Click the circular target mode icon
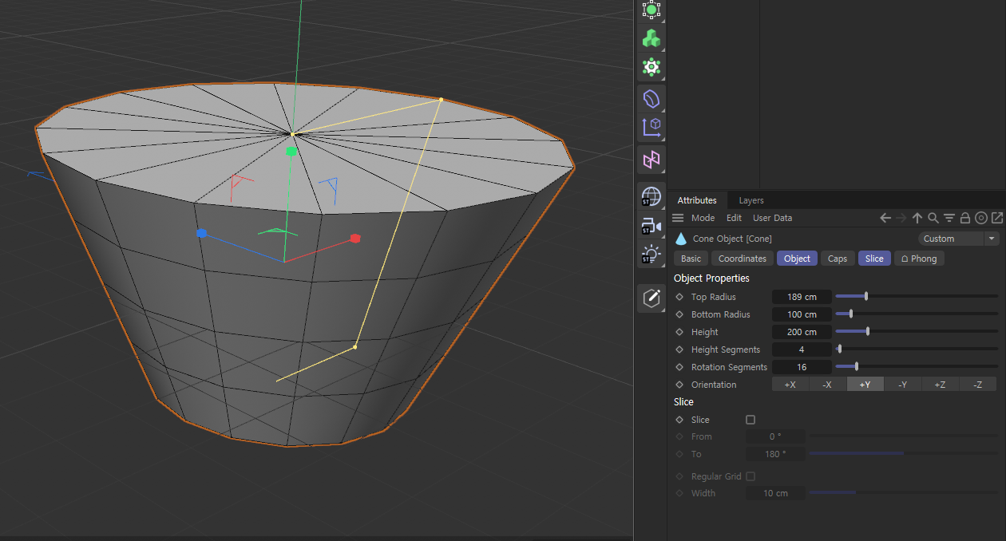 click(981, 218)
